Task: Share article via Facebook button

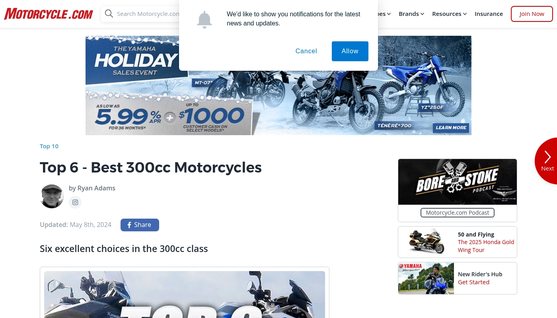Action: pos(140,225)
